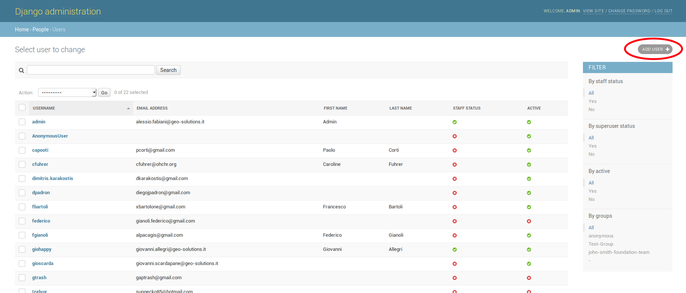Filter superuser status by No
The width and height of the screenshot is (686, 293).
(x=592, y=154)
